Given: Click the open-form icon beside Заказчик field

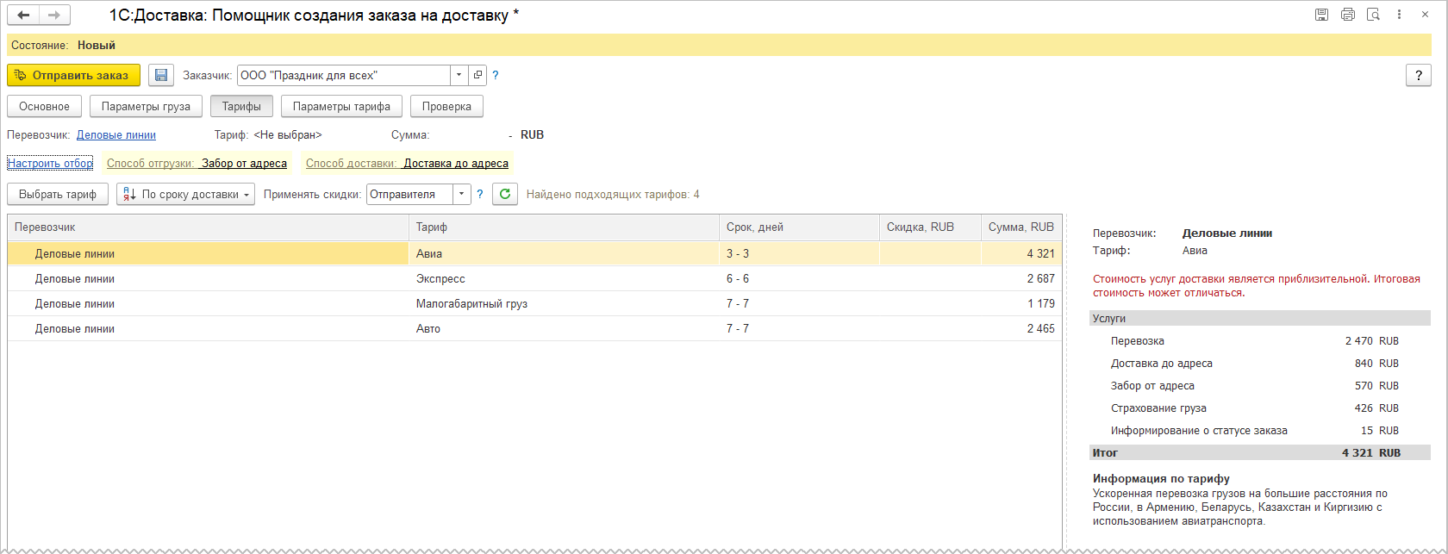Looking at the screenshot, I should point(478,76).
